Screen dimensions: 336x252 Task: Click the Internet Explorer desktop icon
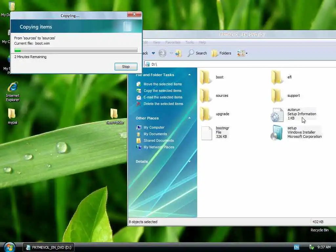coord(13,92)
